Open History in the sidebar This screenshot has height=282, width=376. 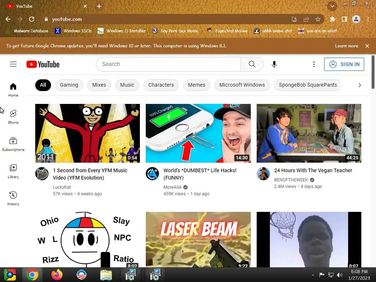tap(13, 198)
